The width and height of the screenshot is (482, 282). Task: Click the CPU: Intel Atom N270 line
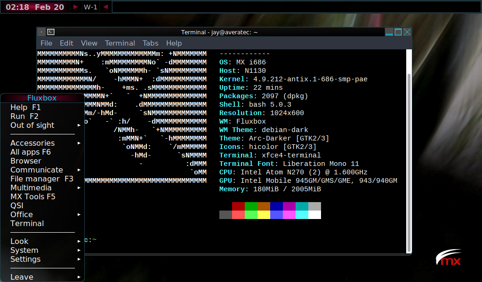click(293, 172)
